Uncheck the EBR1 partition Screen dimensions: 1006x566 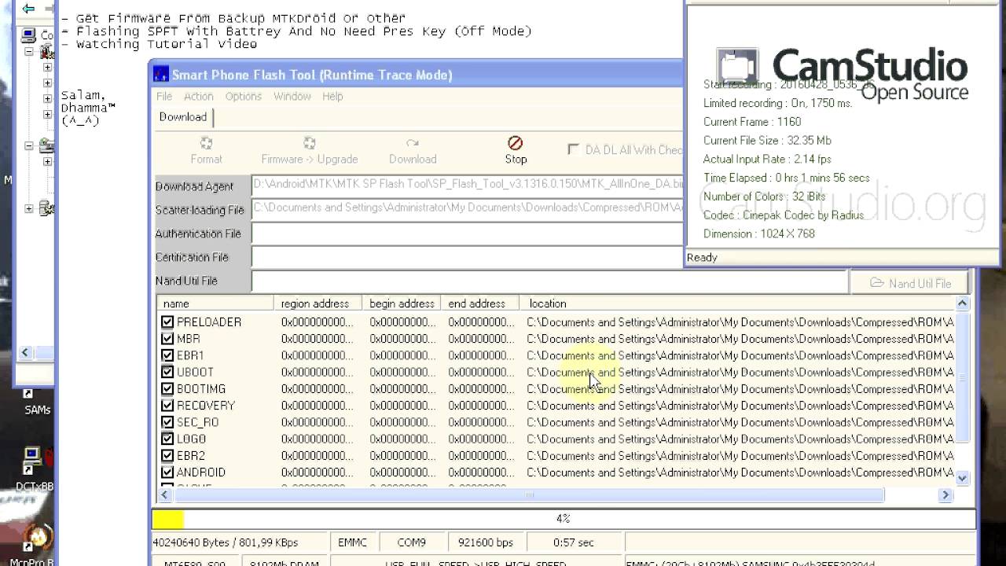pos(167,355)
